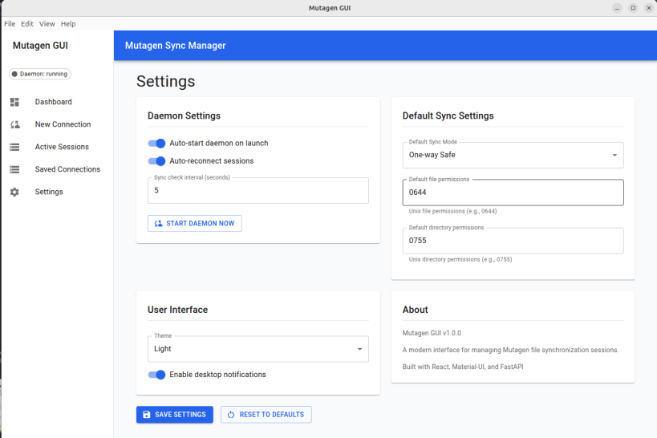Click the Default Sync Settings heading
The width and height of the screenshot is (657, 438).
pyautogui.click(x=448, y=116)
